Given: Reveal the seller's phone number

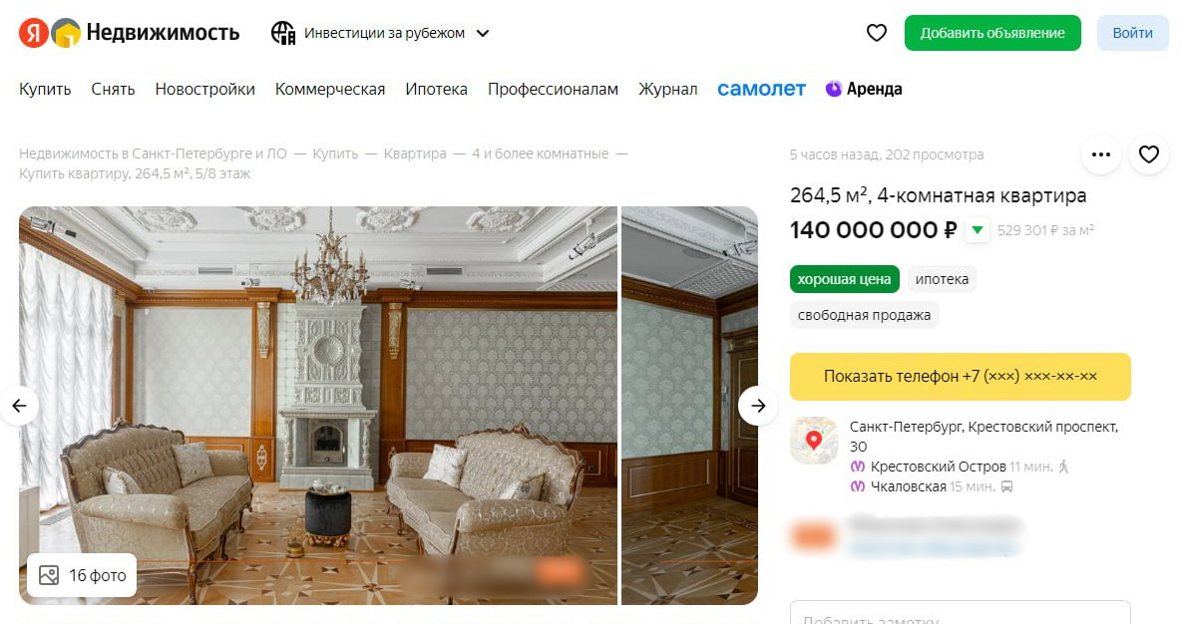Looking at the screenshot, I should [x=960, y=376].
